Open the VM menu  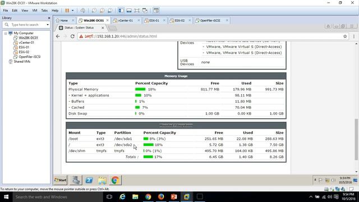coord(35,11)
